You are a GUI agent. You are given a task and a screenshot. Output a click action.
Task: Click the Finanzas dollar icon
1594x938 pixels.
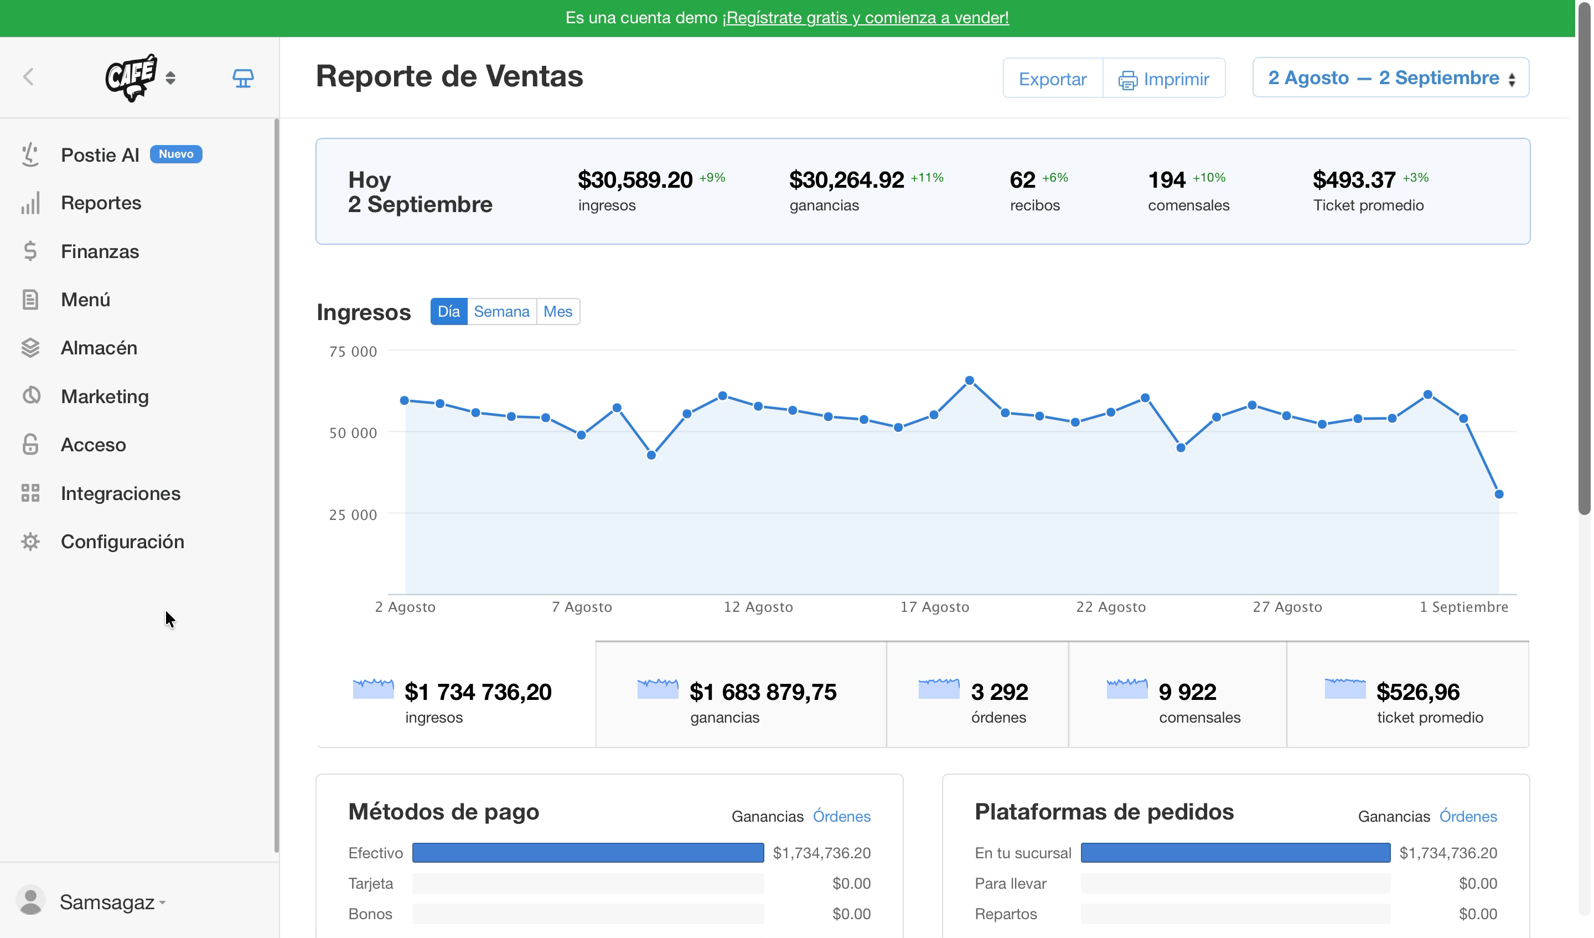(x=30, y=251)
